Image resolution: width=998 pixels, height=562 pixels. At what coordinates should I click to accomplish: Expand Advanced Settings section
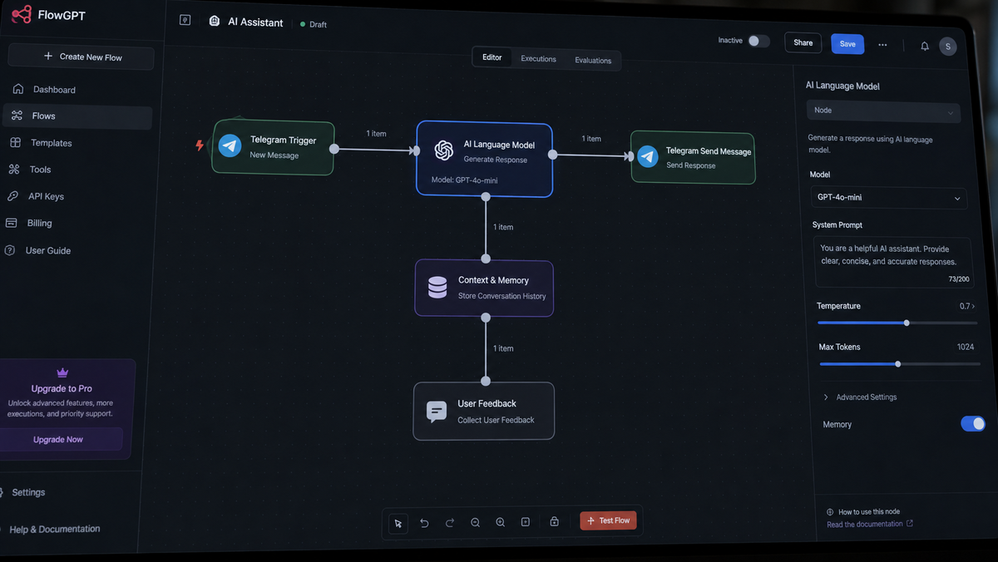[x=861, y=397]
